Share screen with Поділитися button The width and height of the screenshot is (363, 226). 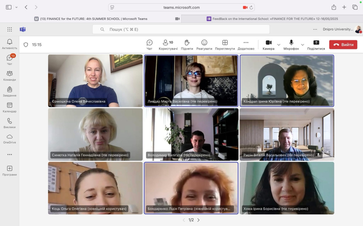click(316, 45)
